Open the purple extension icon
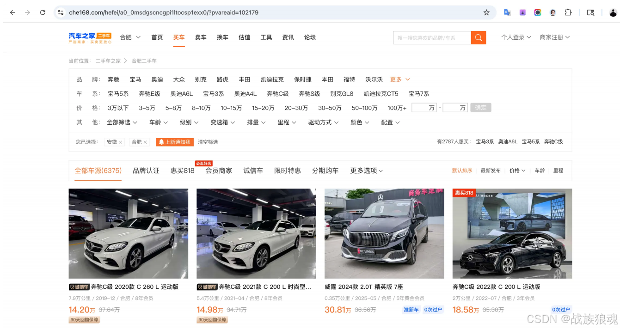Screen dimensions: 620x329 pyautogui.click(x=522, y=12)
